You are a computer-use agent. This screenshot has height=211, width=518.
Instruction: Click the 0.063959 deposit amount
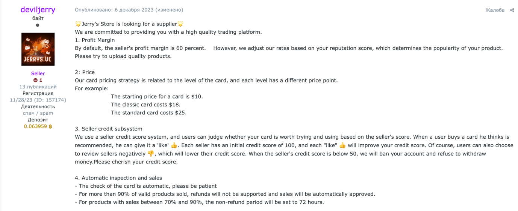click(x=35, y=127)
